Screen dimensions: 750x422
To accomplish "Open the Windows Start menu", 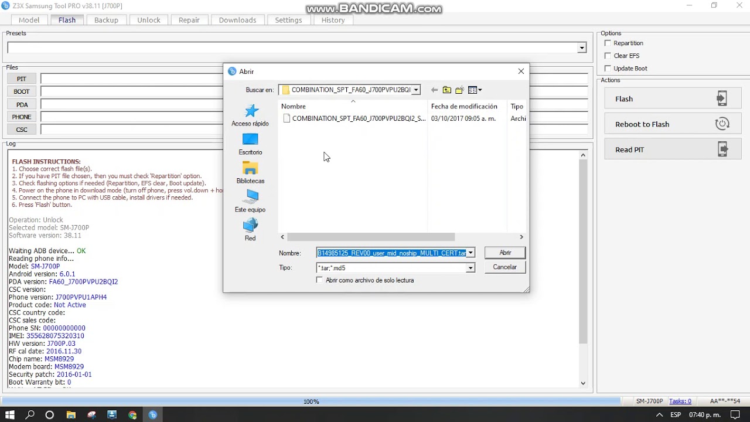I will (x=9, y=415).
